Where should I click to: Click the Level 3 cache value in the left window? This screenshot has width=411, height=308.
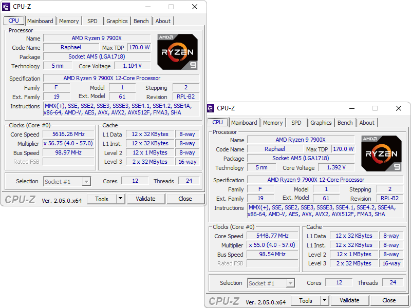point(150,162)
